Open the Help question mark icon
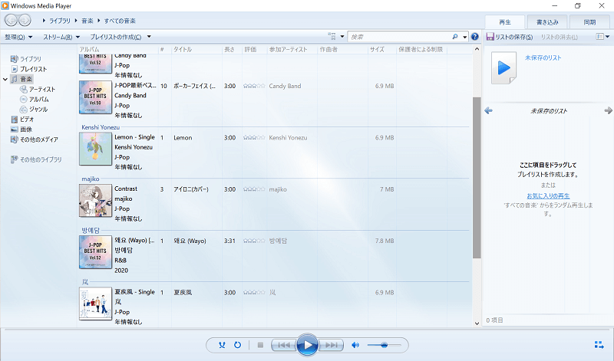 (x=475, y=37)
